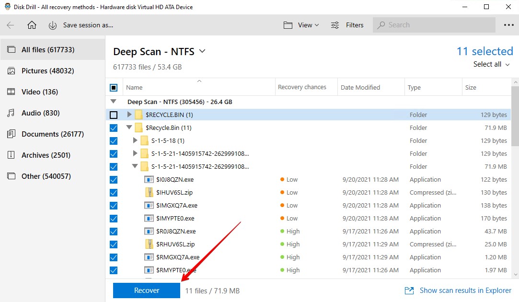Click the Video film icon
Viewport: 519px width, 302px height.
point(11,92)
